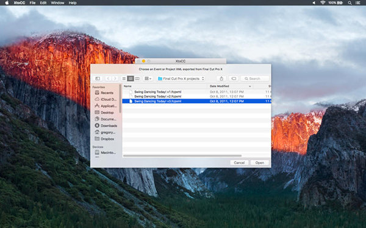Click the horizontal scrollbar in file list

182,156
